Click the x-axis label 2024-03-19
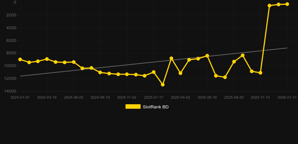The height and width of the screenshot is (144, 298). [x=47, y=97]
